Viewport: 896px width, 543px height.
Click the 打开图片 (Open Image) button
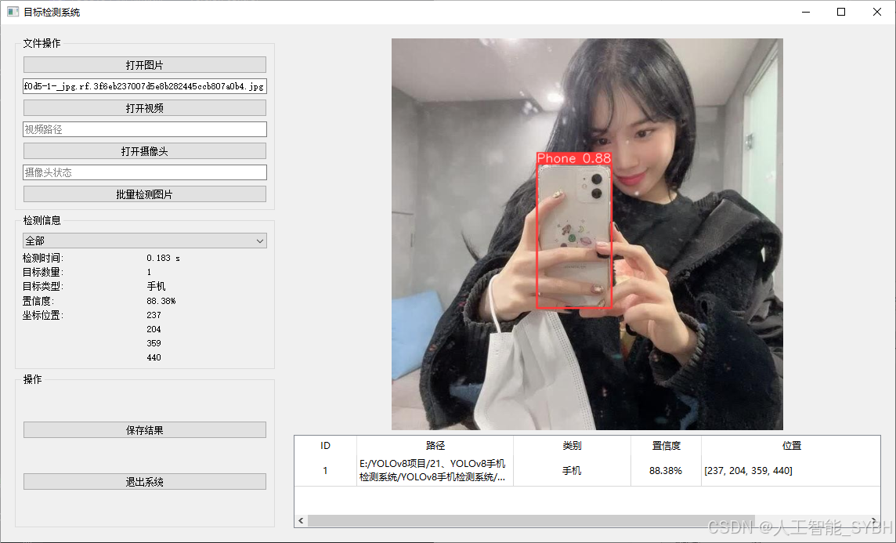click(144, 64)
